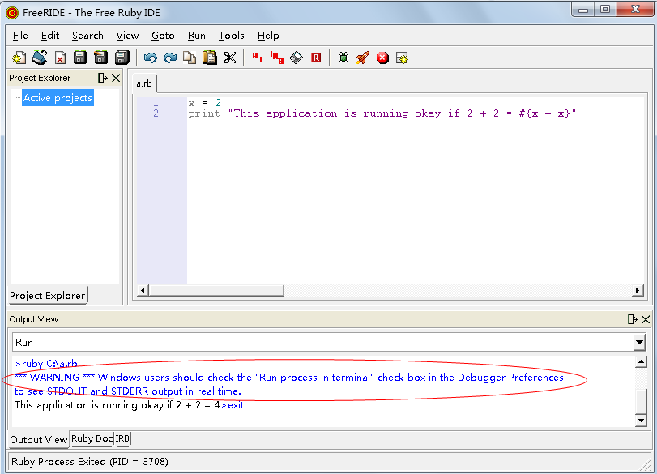Switch to the IRB tab
This screenshot has height=474, width=657.
pos(122,438)
